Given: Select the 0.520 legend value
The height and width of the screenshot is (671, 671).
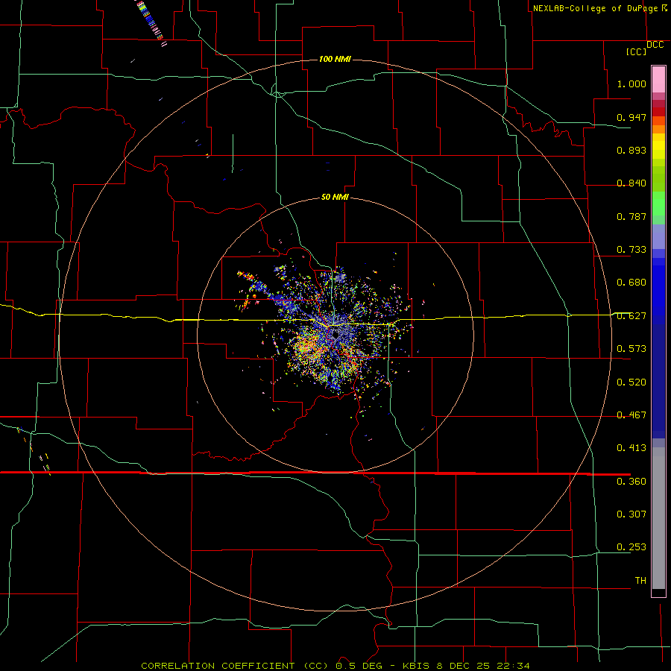Looking at the screenshot, I should pyautogui.click(x=631, y=382).
